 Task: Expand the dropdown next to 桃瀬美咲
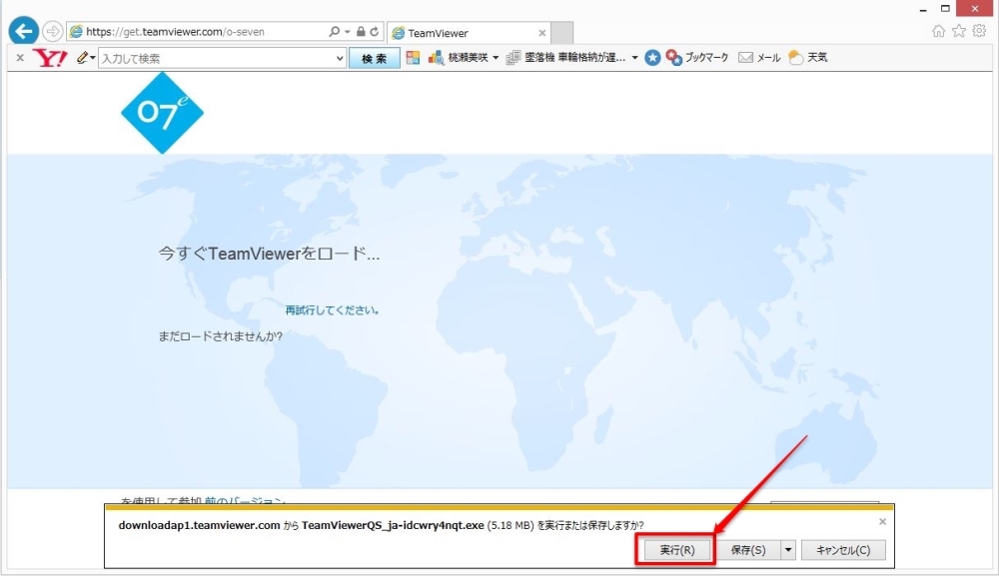(x=496, y=58)
